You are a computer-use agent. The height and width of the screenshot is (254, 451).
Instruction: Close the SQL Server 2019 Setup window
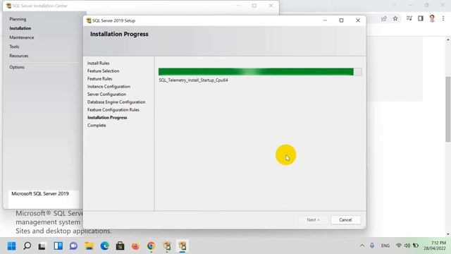click(358, 20)
